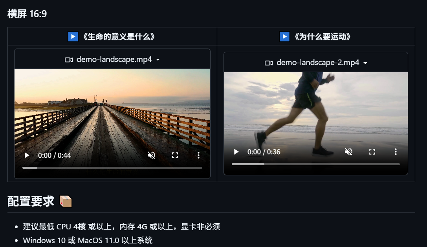The width and height of the screenshot is (427, 247).
Task: Click the 配置要求 section heading
Action: tap(31, 202)
